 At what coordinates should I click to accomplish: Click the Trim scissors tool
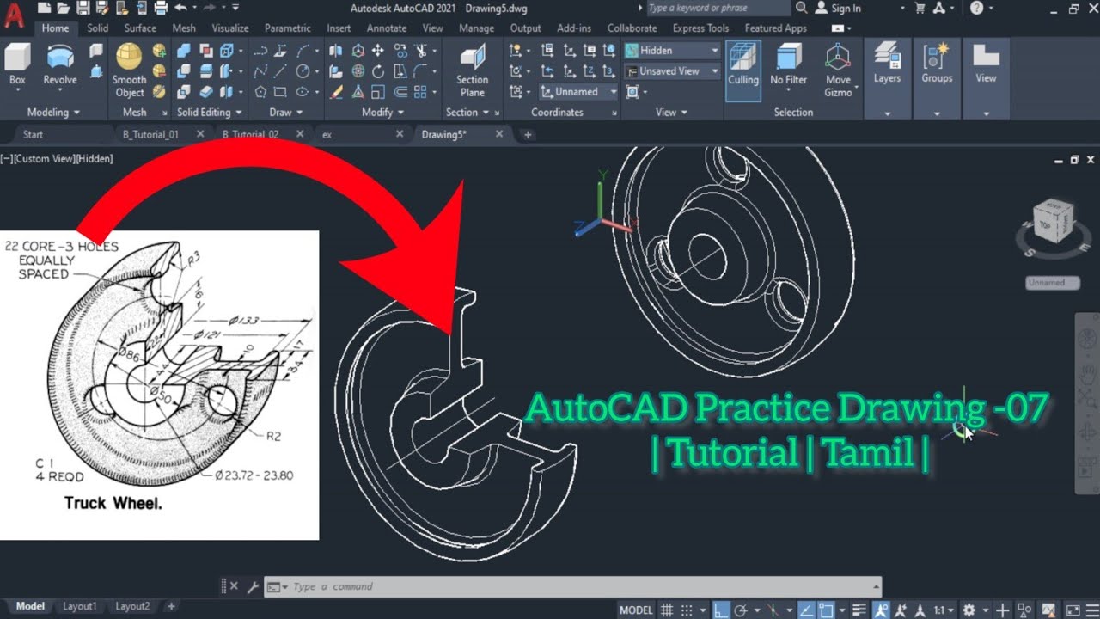coord(422,51)
